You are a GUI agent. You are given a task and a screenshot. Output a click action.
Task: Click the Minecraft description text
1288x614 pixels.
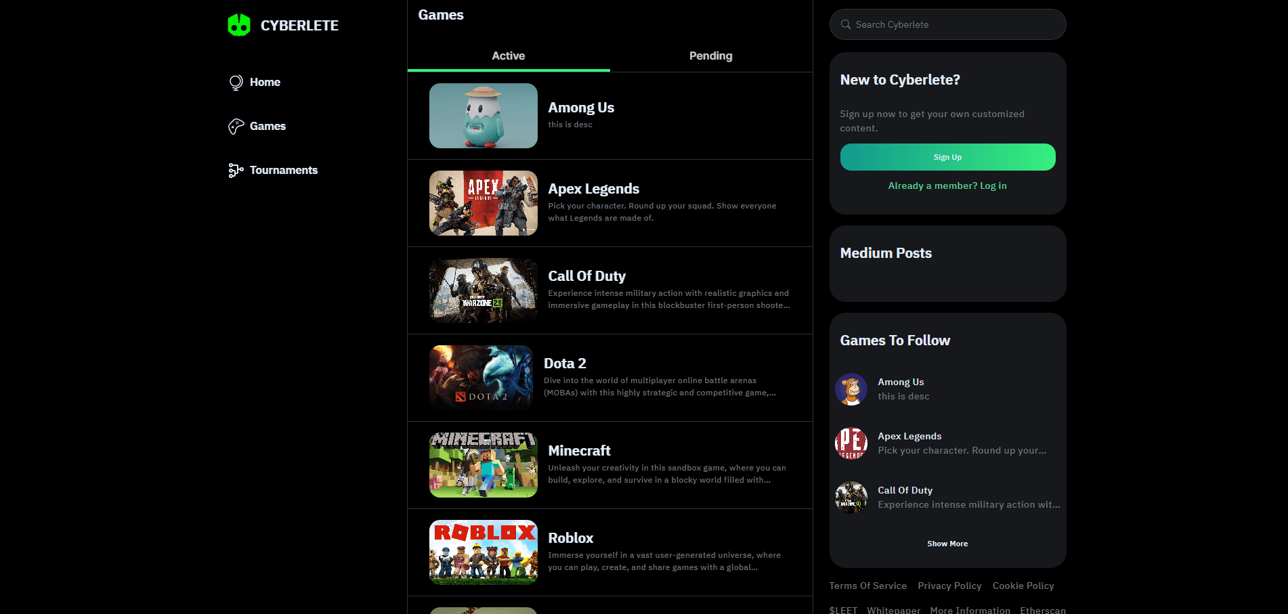667,474
